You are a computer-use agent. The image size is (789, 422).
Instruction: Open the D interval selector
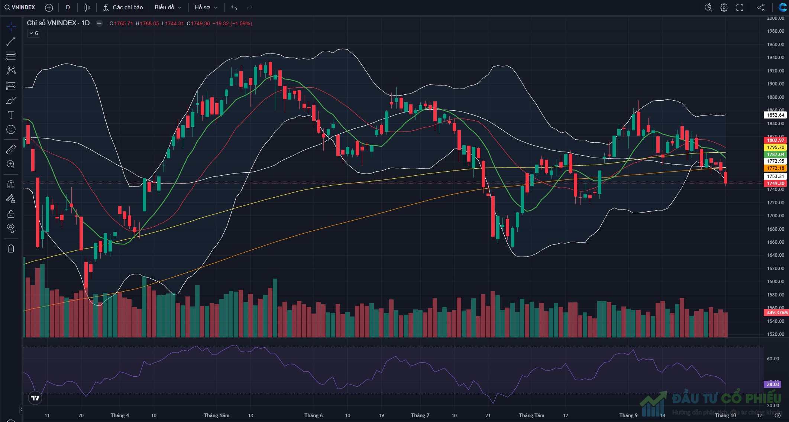click(x=68, y=7)
